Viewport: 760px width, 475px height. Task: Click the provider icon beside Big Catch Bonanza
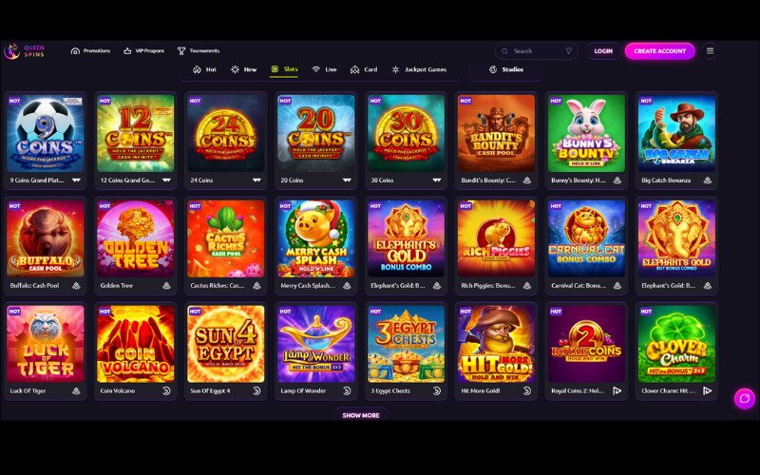point(708,180)
